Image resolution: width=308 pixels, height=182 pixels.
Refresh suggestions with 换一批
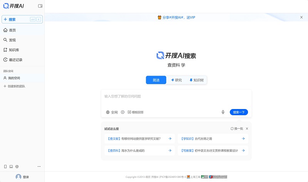pos(237,129)
